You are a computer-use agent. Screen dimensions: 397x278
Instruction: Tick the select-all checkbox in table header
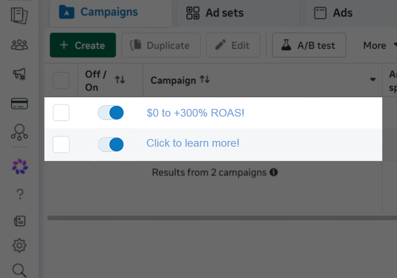pos(61,81)
